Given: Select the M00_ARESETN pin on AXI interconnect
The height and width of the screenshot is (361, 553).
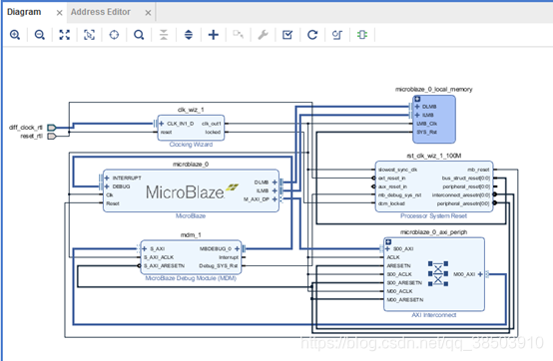Looking at the screenshot, I should point(405,300).
